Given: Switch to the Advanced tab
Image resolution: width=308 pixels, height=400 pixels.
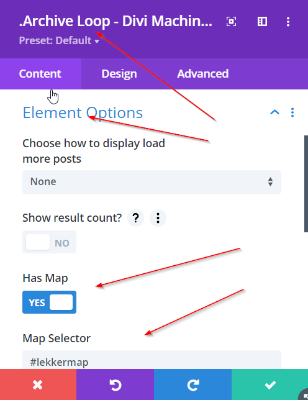Looking at the screenshot, I should [202, 74].
